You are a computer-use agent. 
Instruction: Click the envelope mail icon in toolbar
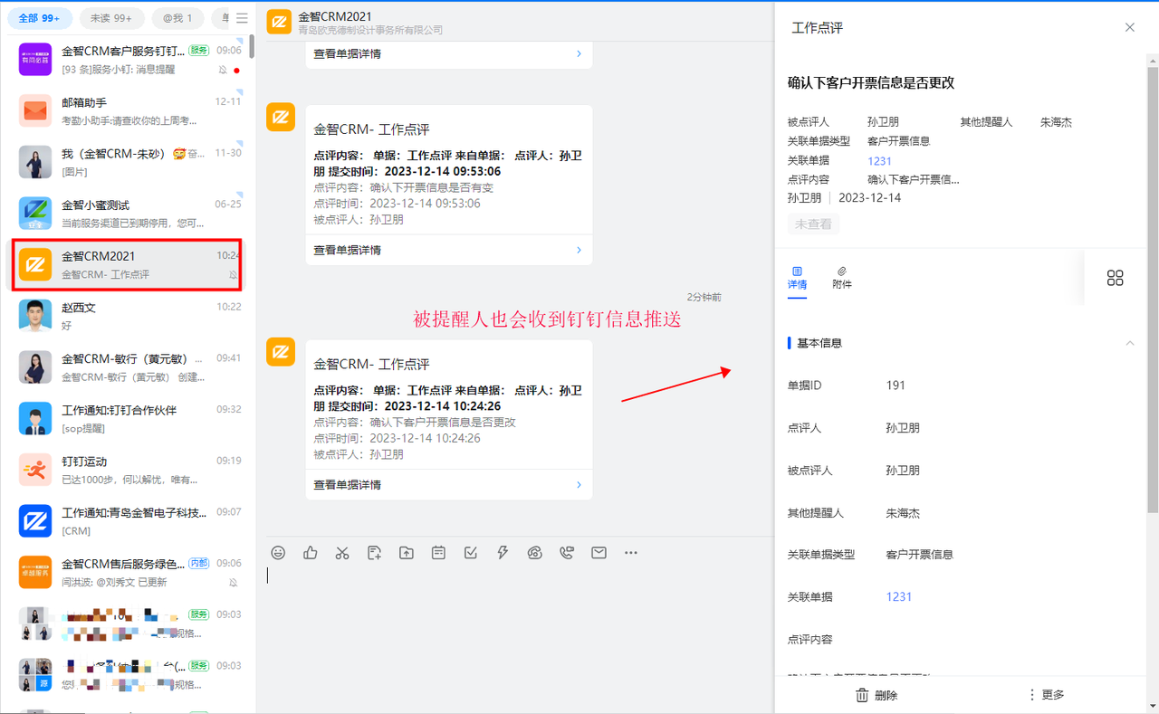click(x=599, y=553)
